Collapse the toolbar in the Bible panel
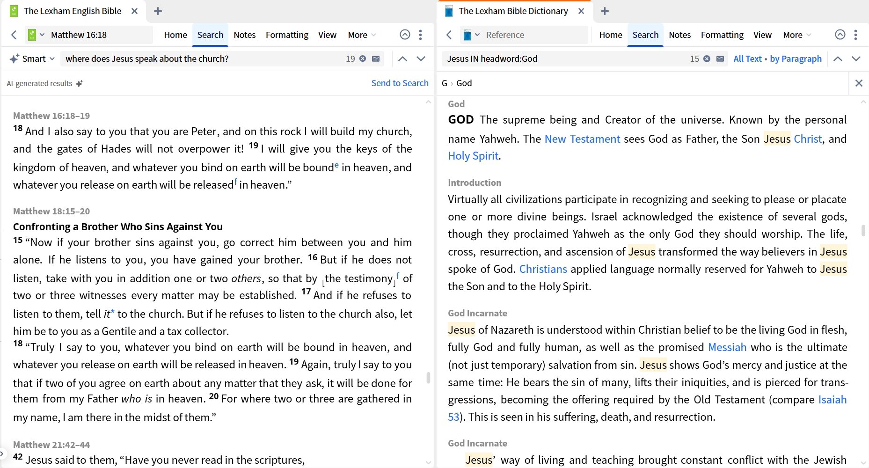The width and height of the screenshot is (869, 468). (x=405, y=35)
